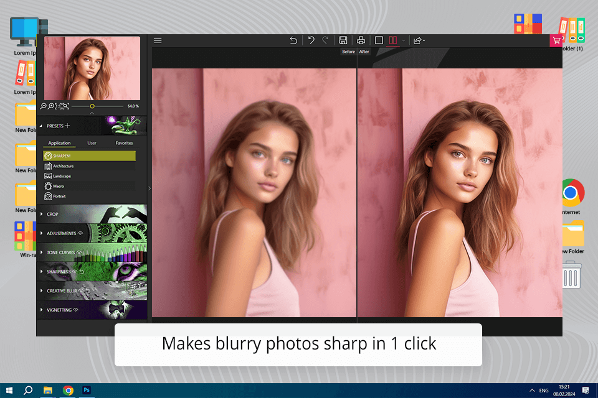Save the photo with floppy icon
598x398 pixels.
coord(343,40)
